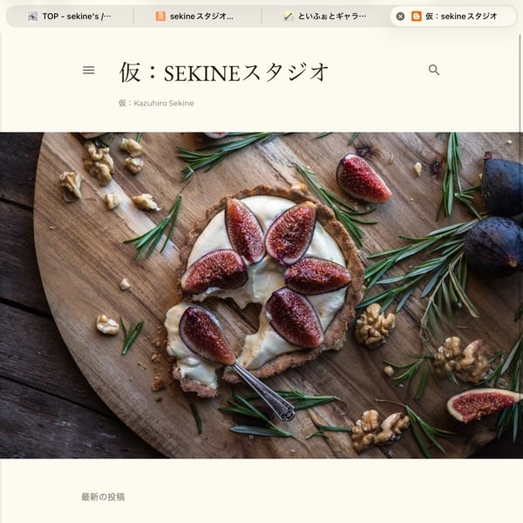
Task: Click the 仮：Kazuhiro Sekine subtitle
Action: 156,103
